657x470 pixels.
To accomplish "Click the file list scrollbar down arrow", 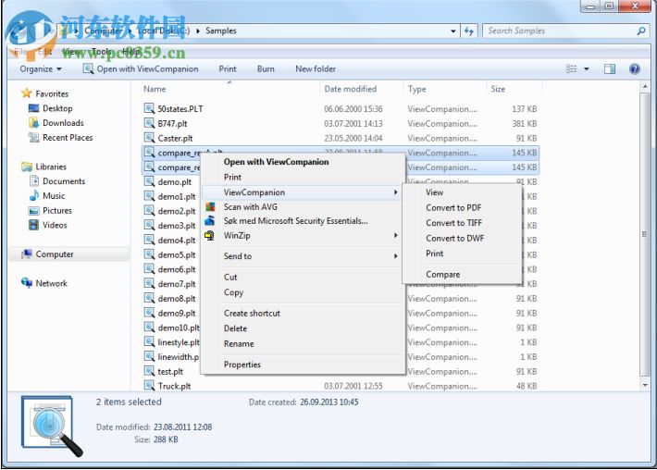I will click(645, 385).
